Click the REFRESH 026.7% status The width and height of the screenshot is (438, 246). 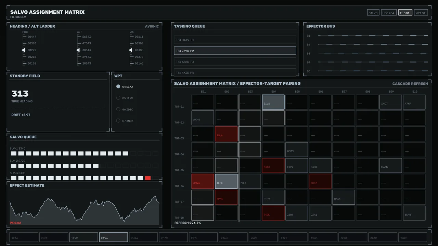188,223
